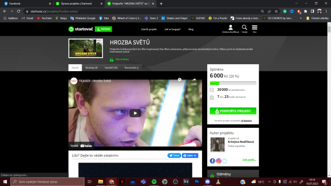Expand the bookmarks overflow chevron
Viewport: 331px width, 186px height.
point(300,18)
